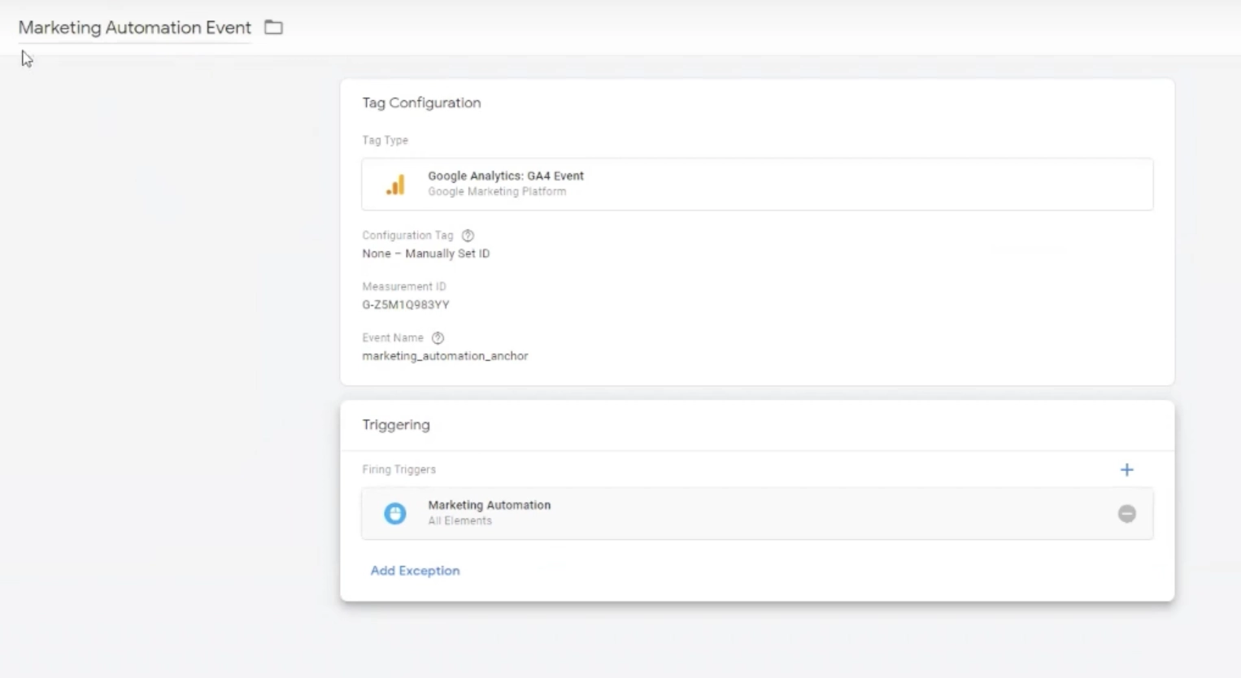
Task: Click the None – Manually Set ID value
Action: 426,254
